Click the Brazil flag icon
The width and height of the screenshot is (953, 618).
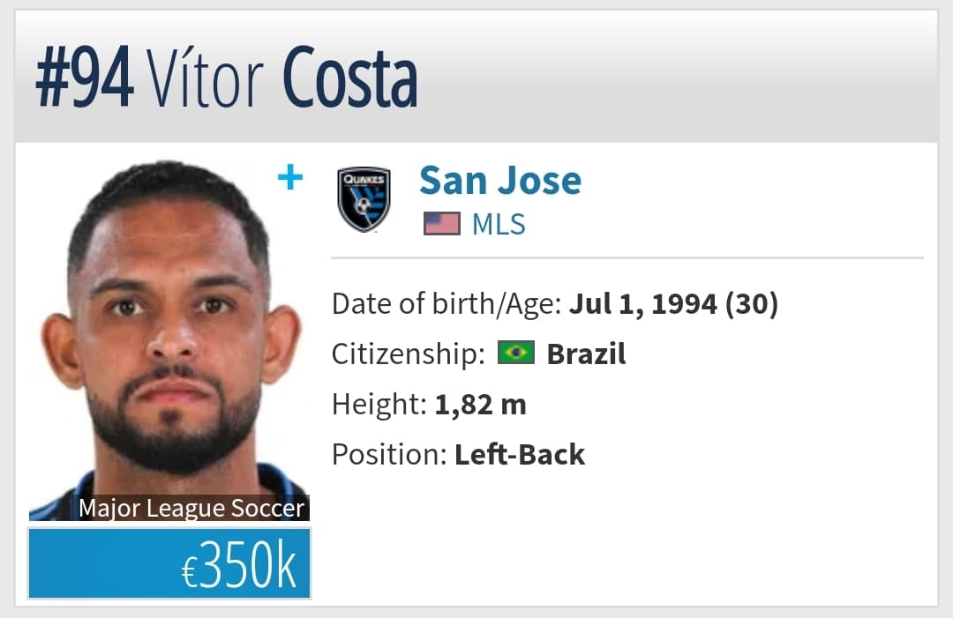tap(516, 353)
